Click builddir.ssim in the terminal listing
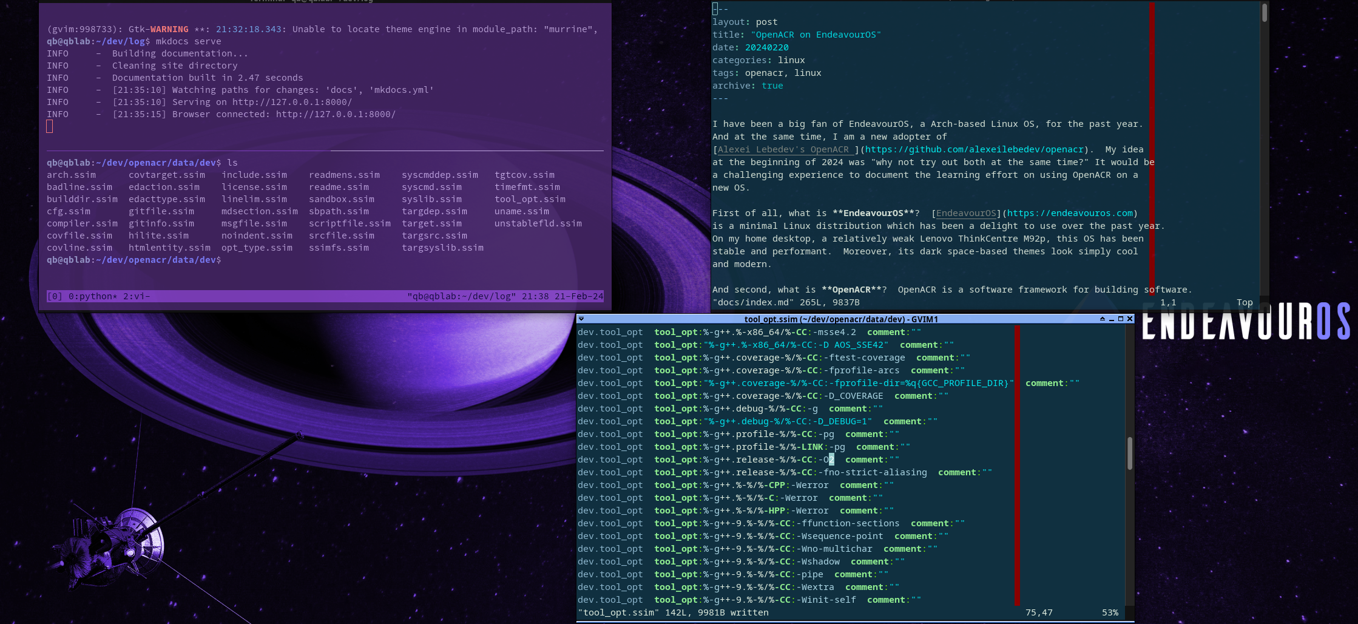 (82, 199)
